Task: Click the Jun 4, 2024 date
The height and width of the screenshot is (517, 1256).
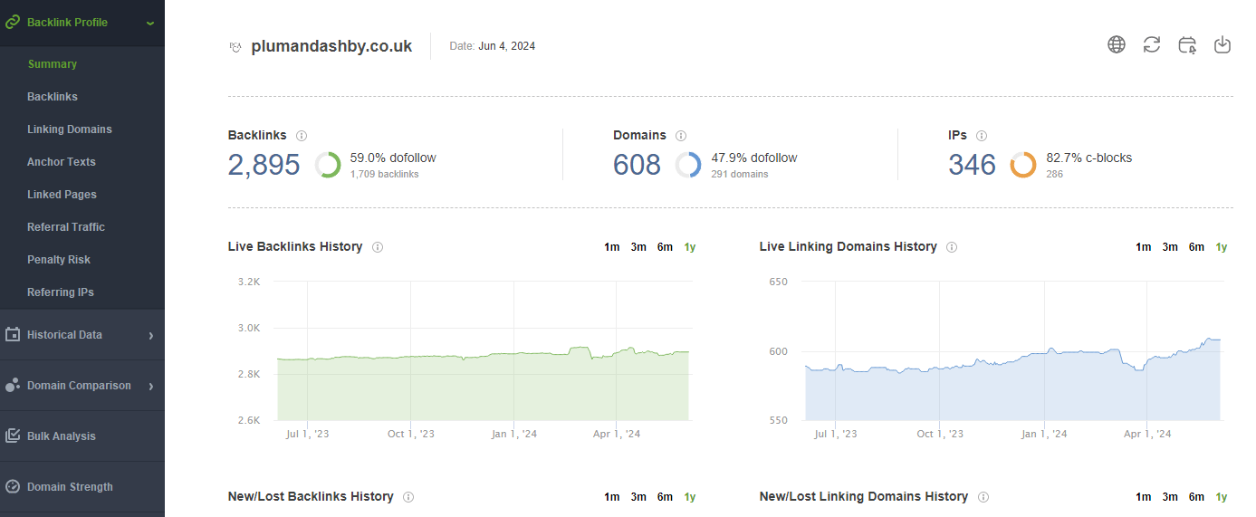Action: tap(506, 46)
